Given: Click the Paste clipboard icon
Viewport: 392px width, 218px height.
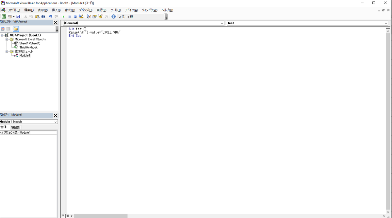Looking at the screenshot, I should click(x=37, y=17).
